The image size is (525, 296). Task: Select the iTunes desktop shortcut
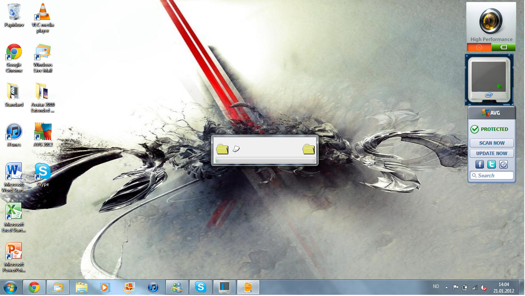point(14,135)
